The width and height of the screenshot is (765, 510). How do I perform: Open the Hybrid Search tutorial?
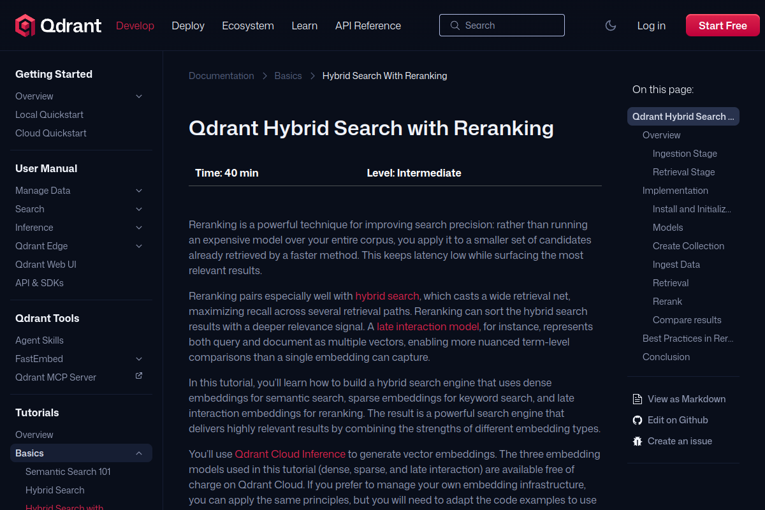coord(55,490)
